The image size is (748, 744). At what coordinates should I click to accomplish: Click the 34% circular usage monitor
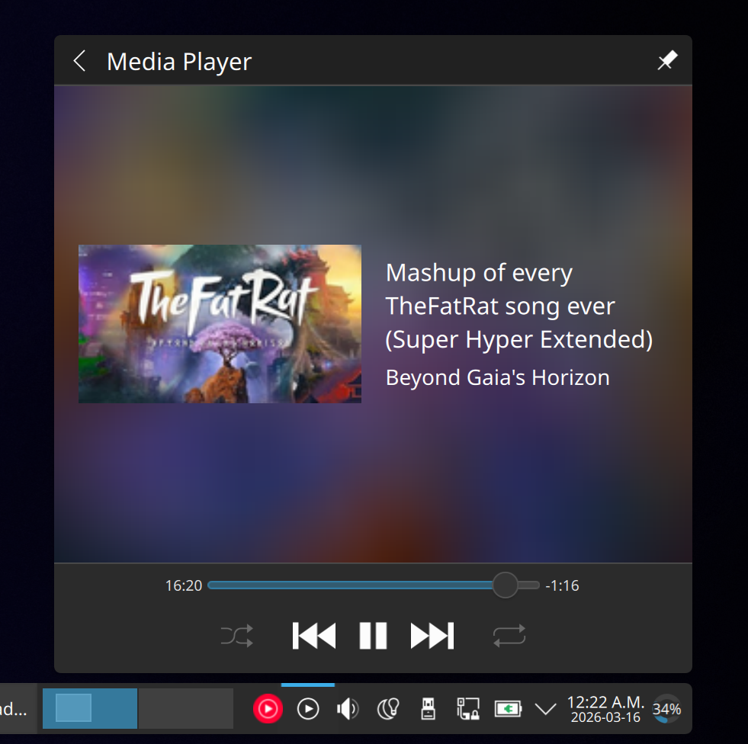click(x=666, y=710)
